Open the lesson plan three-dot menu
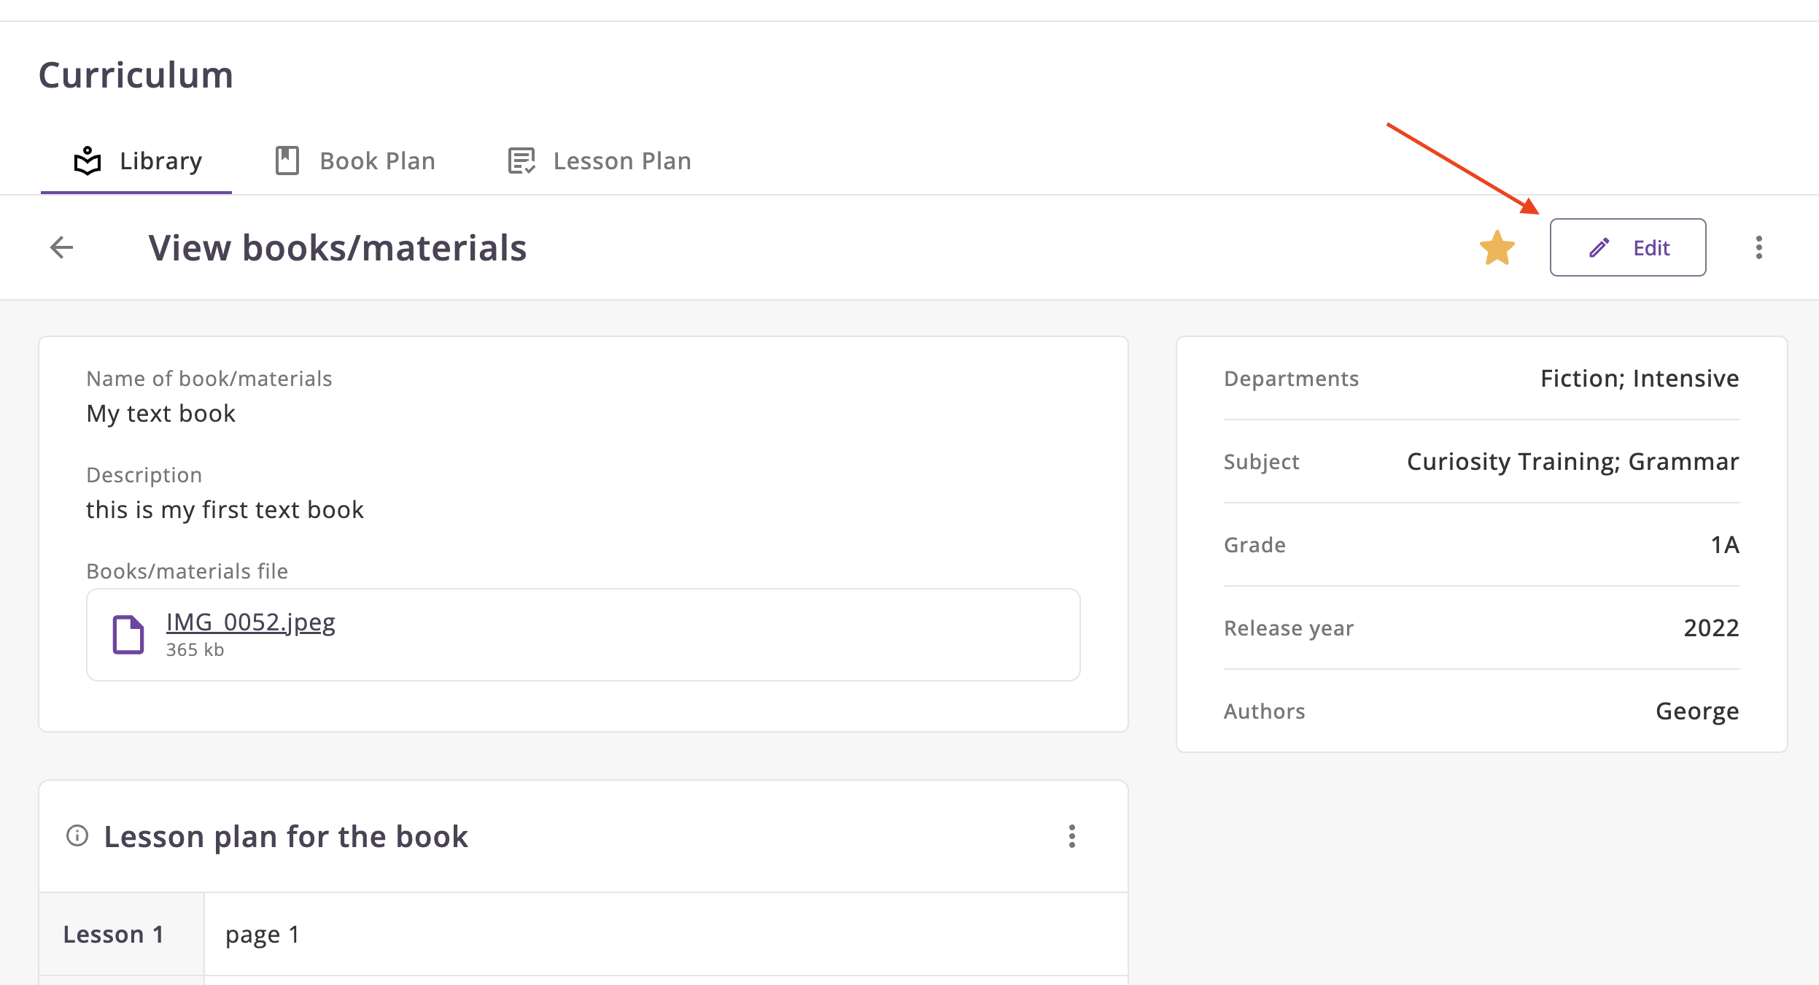1819x985 pixels. click(1071, 836)
